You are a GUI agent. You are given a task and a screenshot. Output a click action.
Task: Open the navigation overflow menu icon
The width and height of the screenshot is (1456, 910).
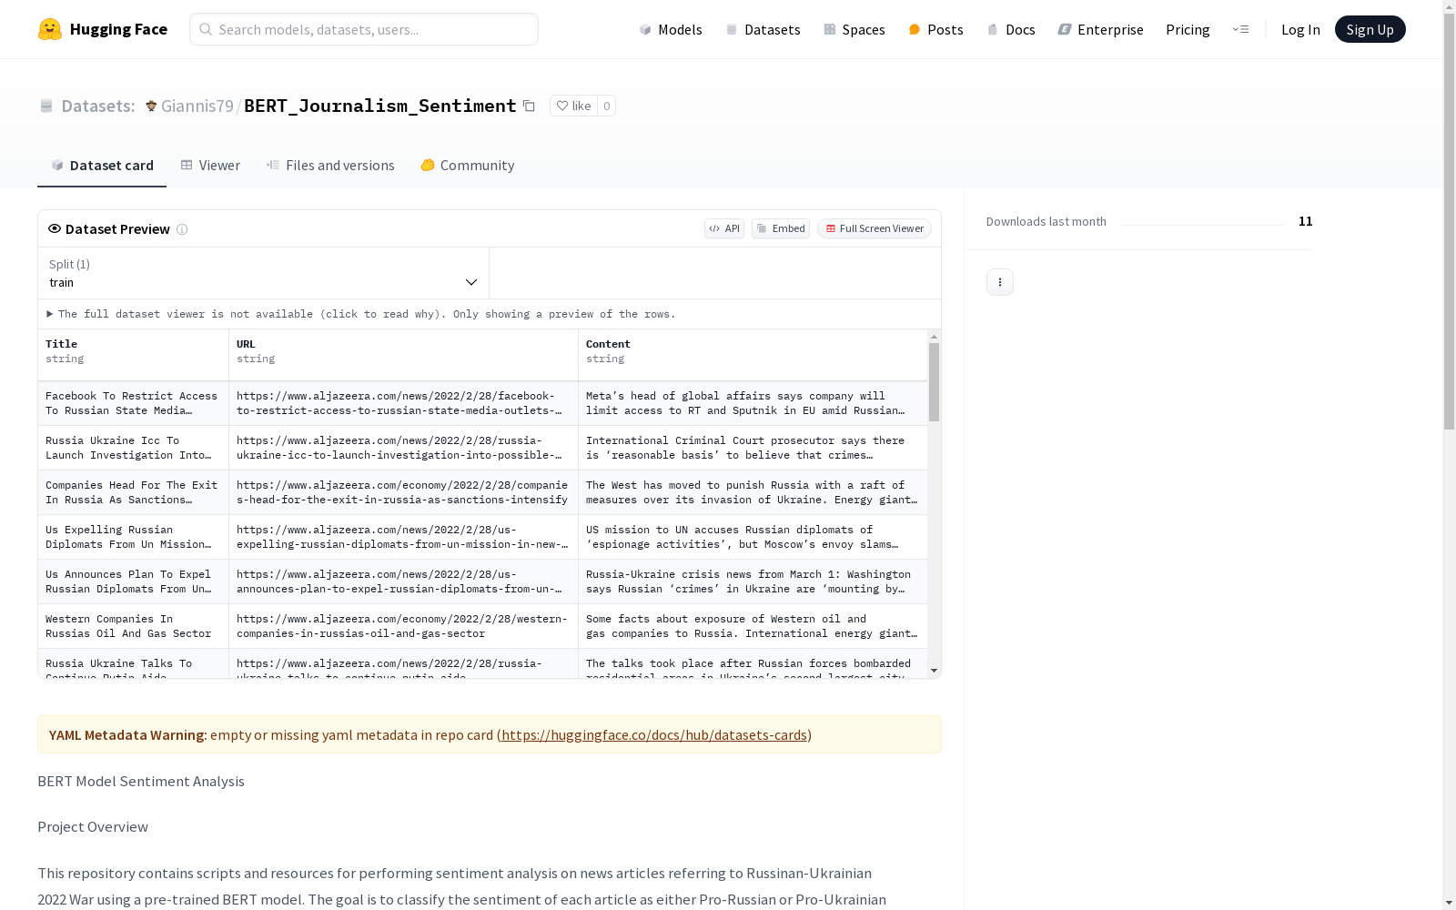[1240, 29]
